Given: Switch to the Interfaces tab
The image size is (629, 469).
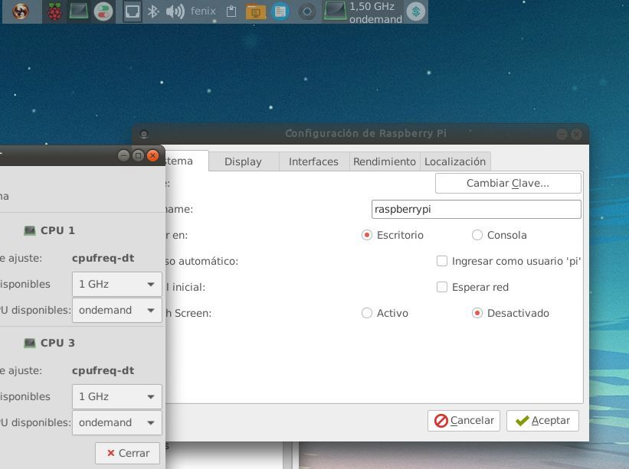Looking at the screenshot, I should click(313, 161).
